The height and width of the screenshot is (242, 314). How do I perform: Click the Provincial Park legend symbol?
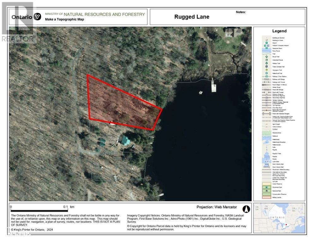(266, 187)
